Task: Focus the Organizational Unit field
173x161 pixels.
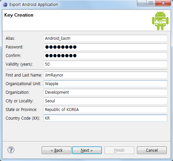Action: point(106,84)
